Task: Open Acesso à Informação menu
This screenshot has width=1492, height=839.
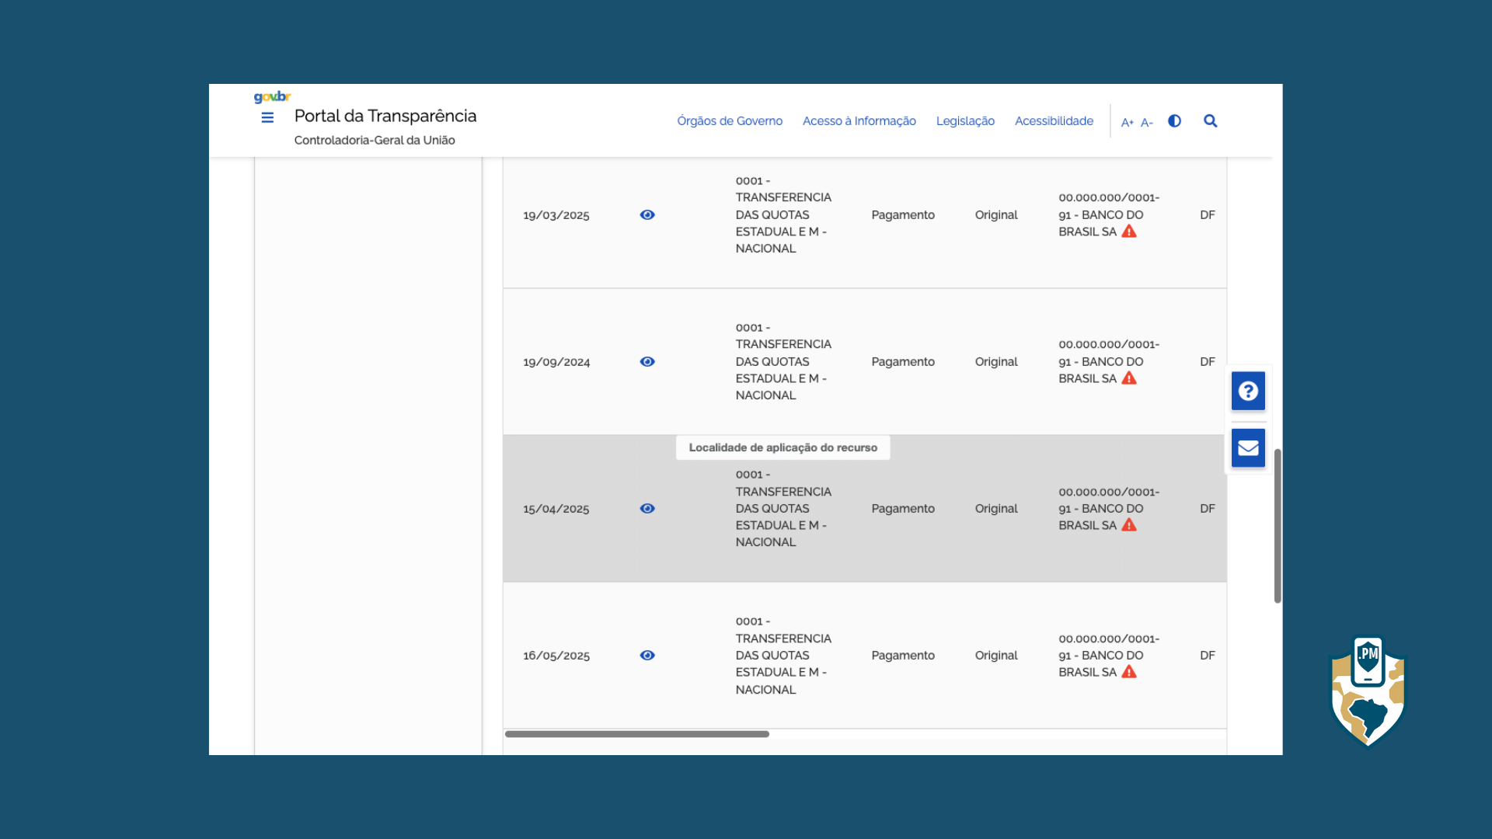Action: (x=859, y=121)
